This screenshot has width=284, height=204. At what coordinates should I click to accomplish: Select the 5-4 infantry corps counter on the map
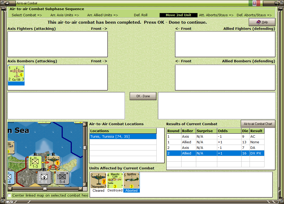tap(62, 178)
